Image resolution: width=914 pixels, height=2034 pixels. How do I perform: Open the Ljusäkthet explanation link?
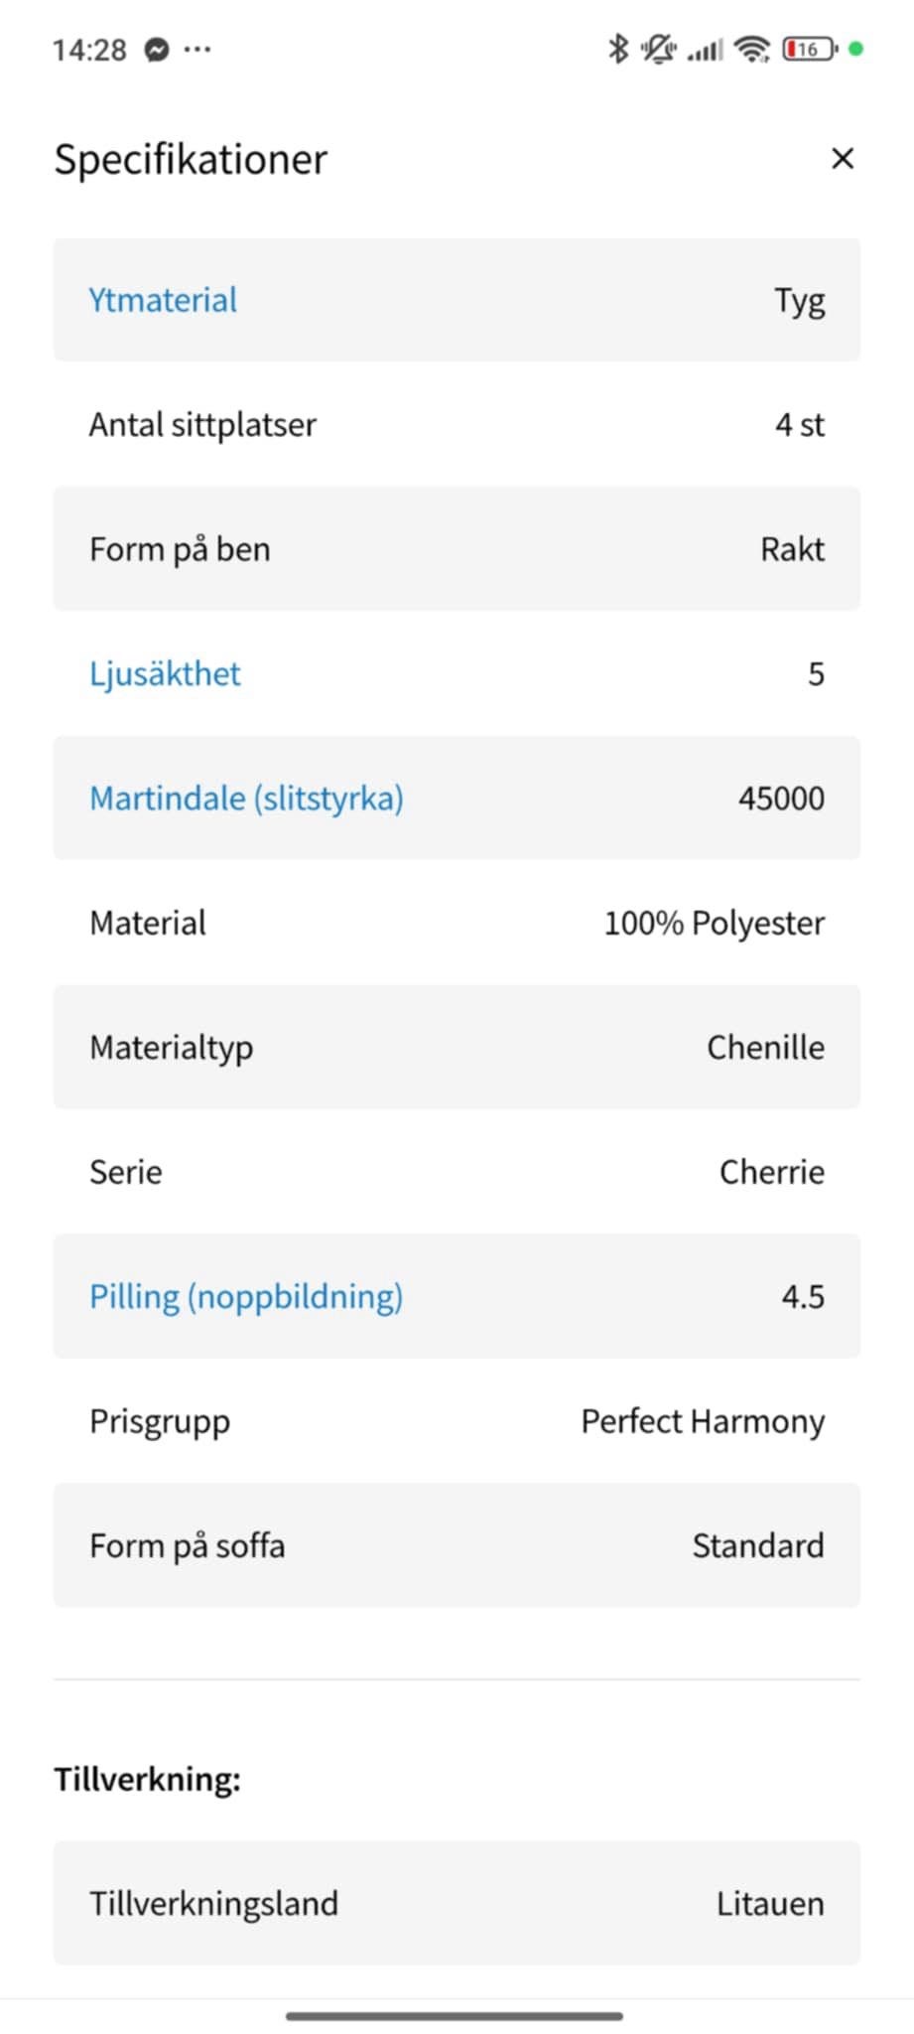[165, 673]
